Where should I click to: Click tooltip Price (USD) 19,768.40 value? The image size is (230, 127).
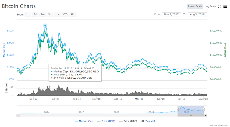click(x=75, y=74)
